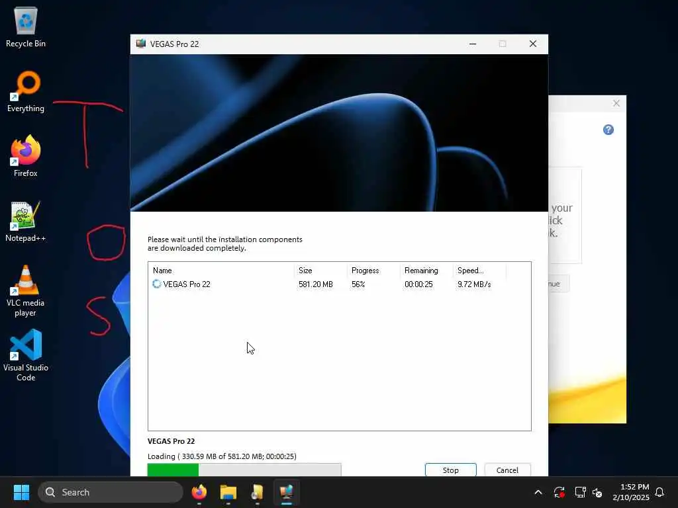Click the loading spinner beside VEGAS Pro 22
Screen dimensions: 678x508
[x=156, y=284]
